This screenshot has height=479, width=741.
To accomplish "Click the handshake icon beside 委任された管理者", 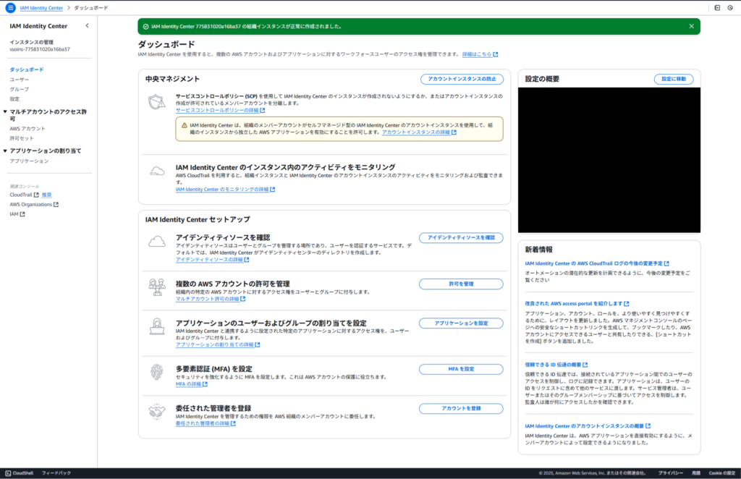I will [157, 412].
